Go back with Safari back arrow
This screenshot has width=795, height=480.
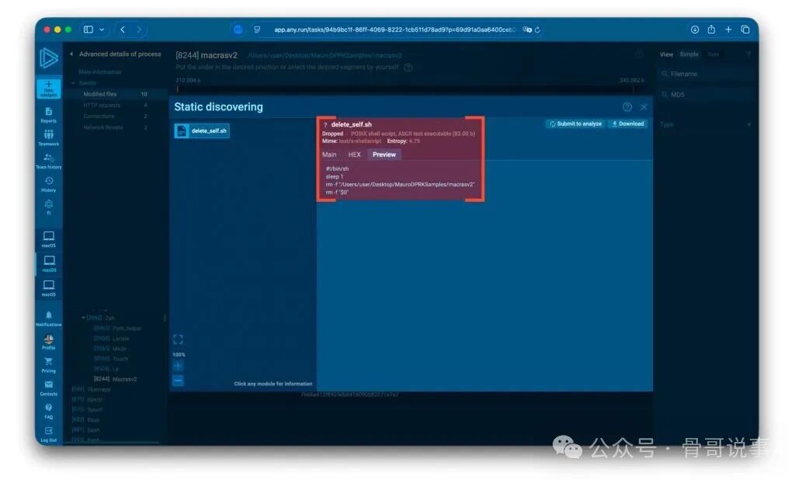click(123, 30)
